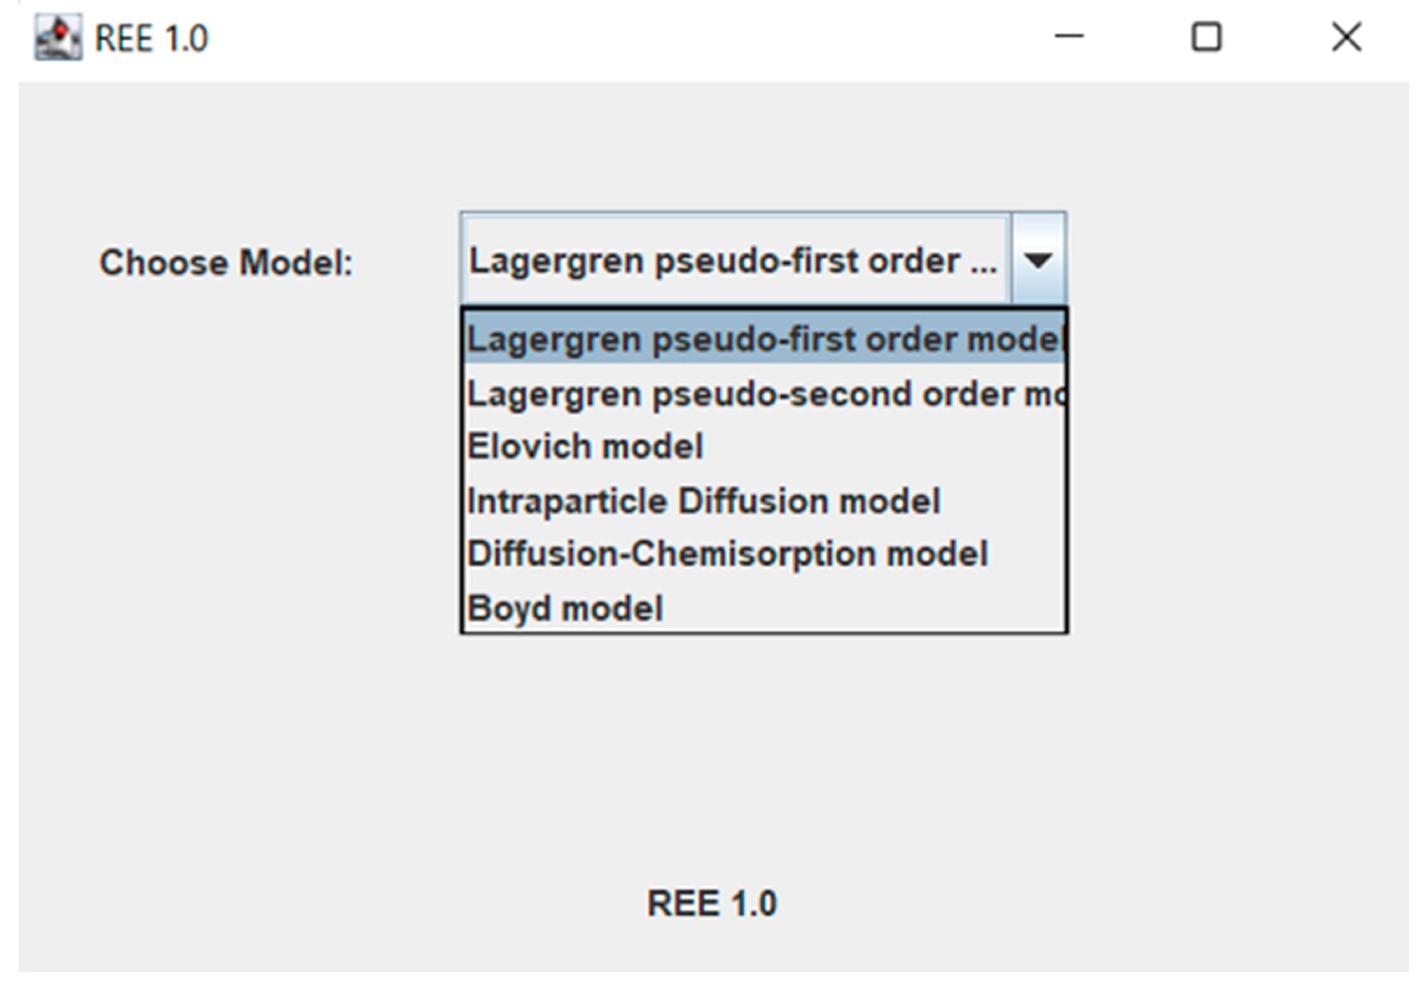Click the REE application icon in title bar

click(x=58, y=38)
